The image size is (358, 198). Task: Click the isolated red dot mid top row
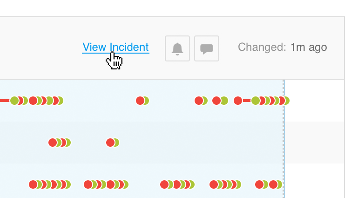coord(140,101)
